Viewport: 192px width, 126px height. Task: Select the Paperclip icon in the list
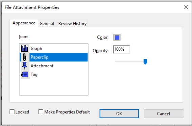click(x=24, y=57)
